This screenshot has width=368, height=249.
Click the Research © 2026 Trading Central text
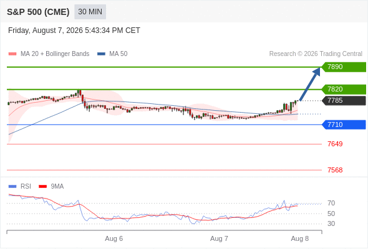(316, 54)
